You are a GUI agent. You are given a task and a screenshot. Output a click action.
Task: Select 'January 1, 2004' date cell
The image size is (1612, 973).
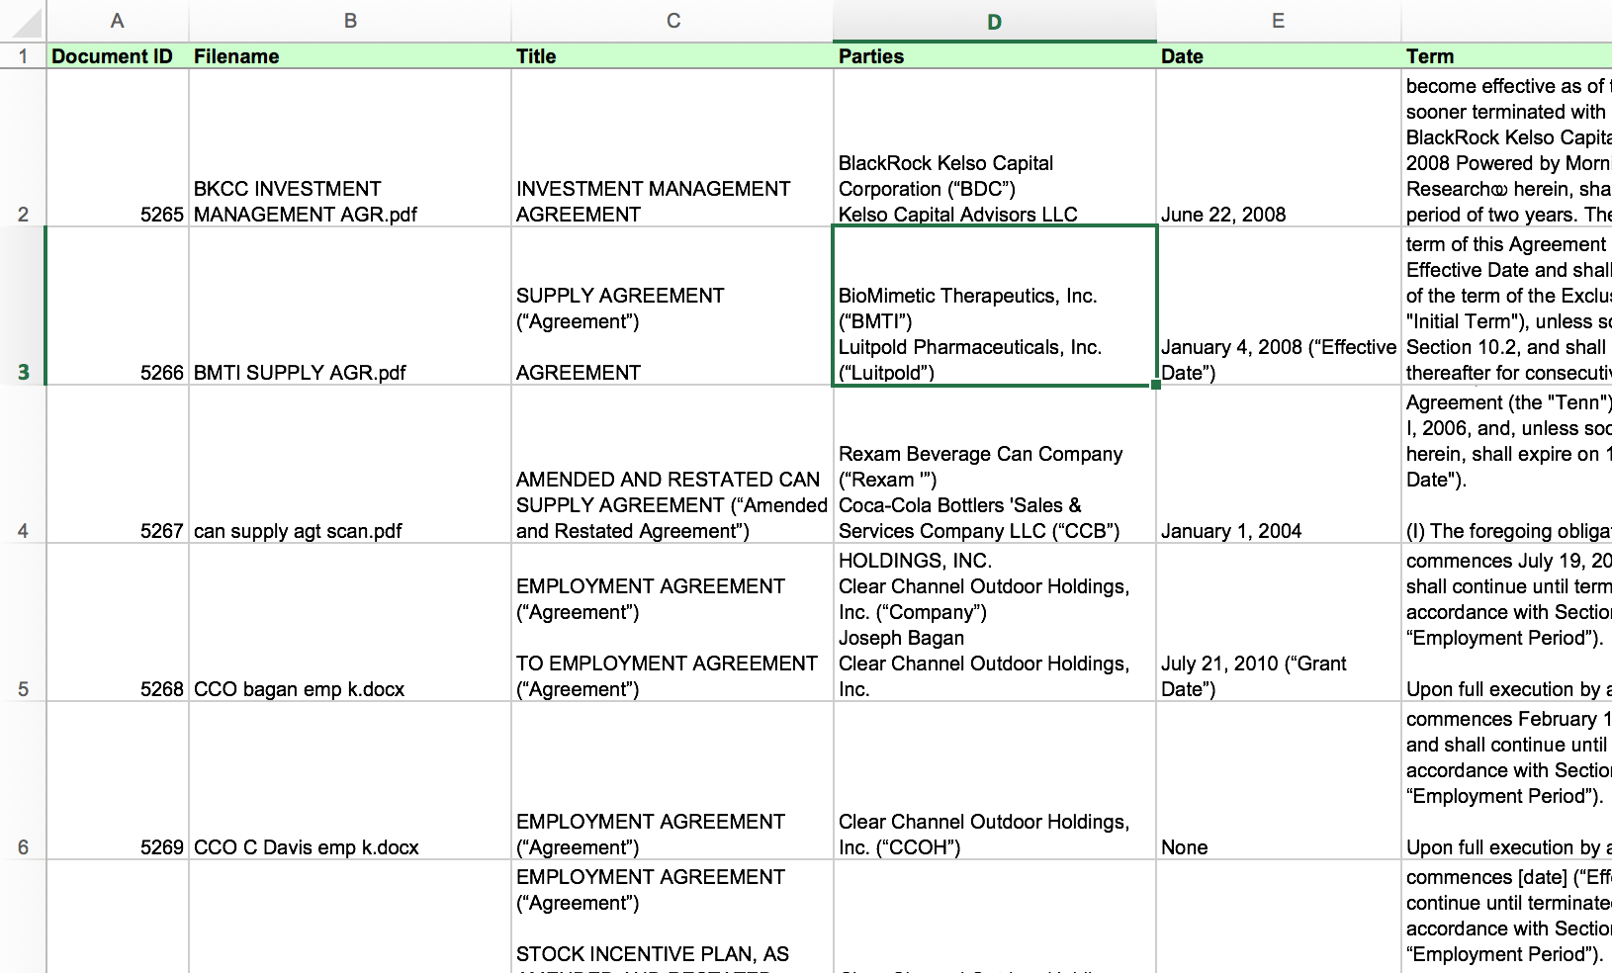pyautogui.click(x=1279, y=465)
